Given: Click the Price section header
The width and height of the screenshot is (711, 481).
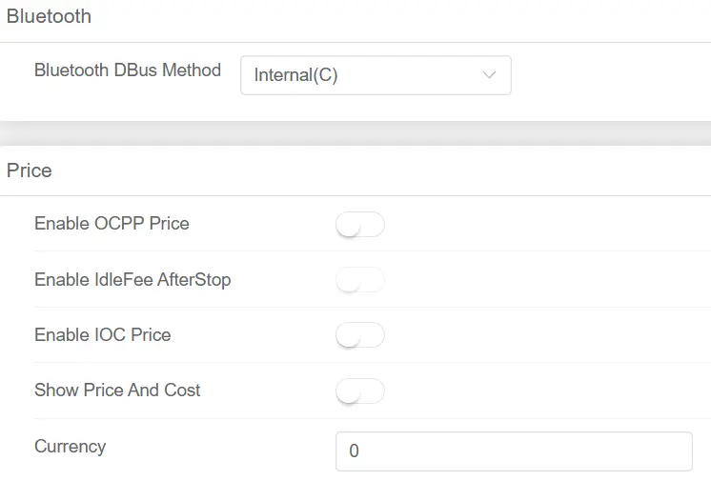Looking at the screenshot, I should tap(30, 170).
